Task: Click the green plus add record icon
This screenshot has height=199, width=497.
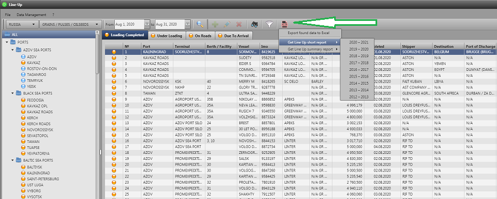Action: point(215,24)
